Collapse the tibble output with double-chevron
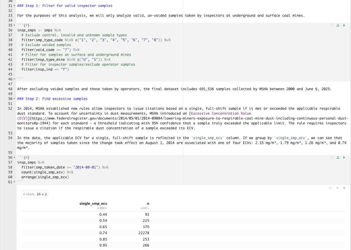The width and height of the screenshot is (351, 250). click(x=337, y=188)
